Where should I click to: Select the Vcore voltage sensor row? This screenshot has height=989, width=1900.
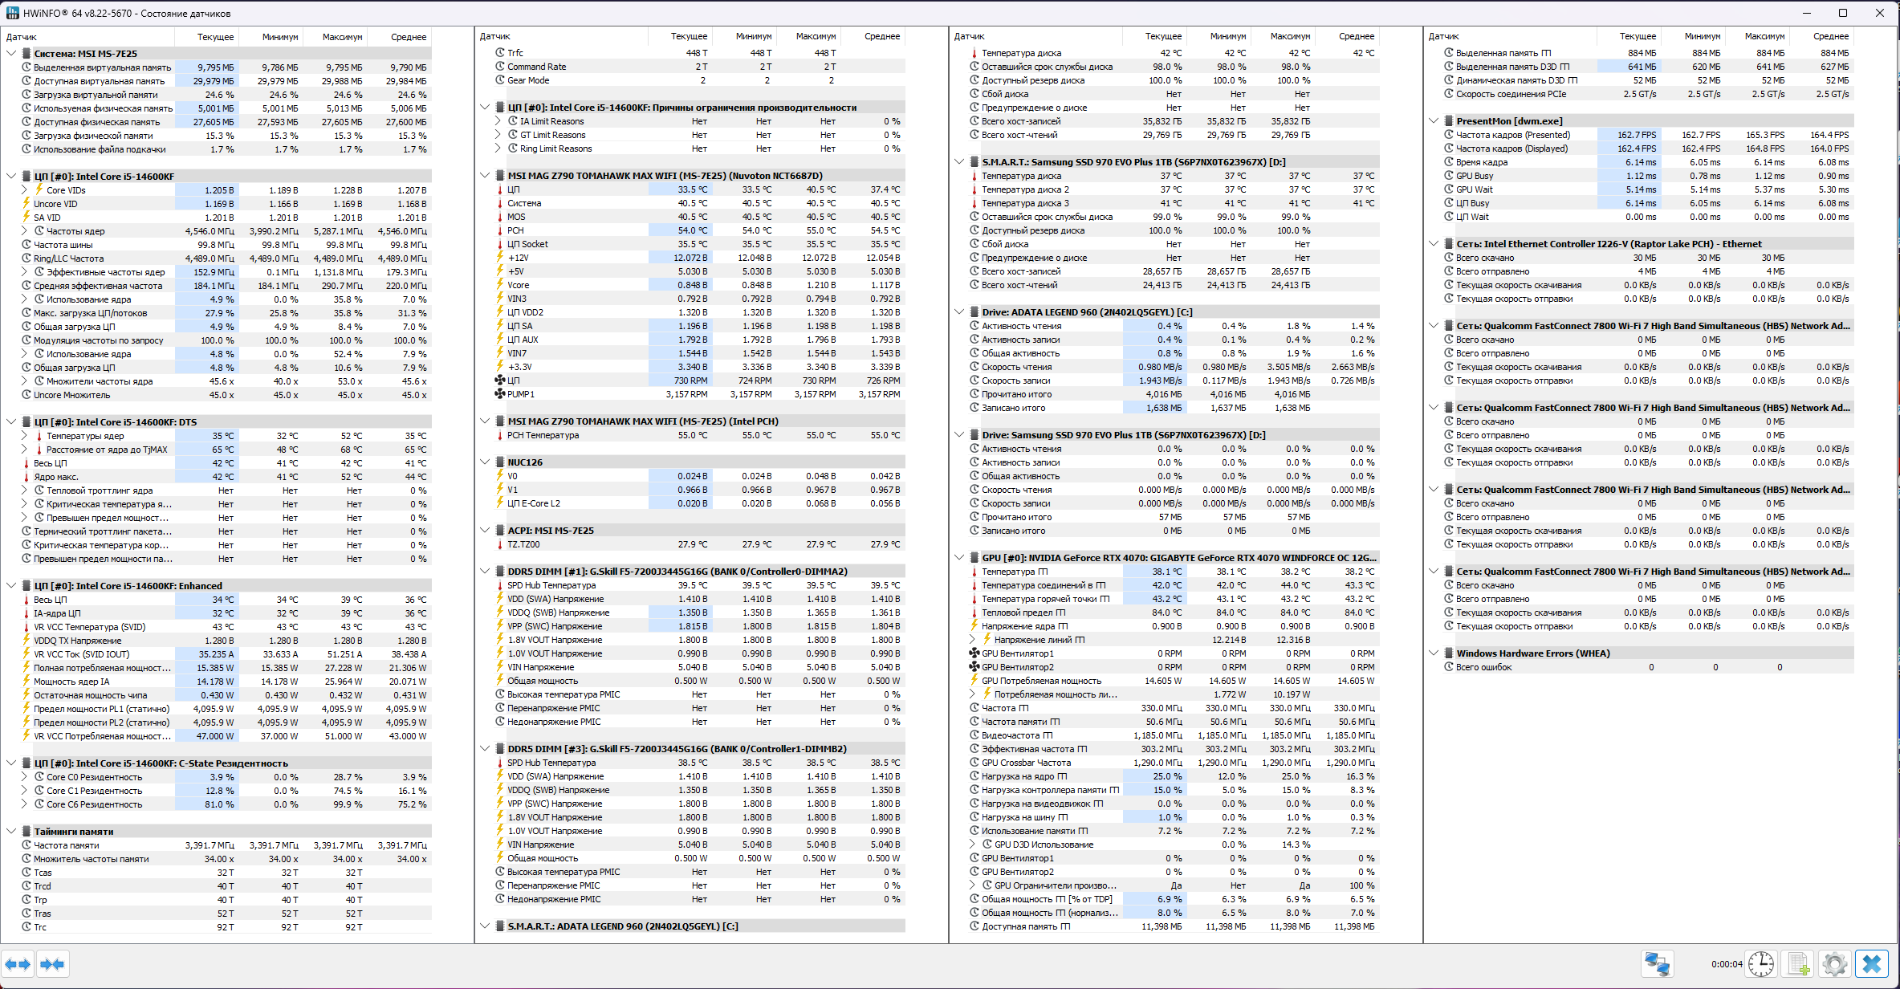tap(519, 285)
